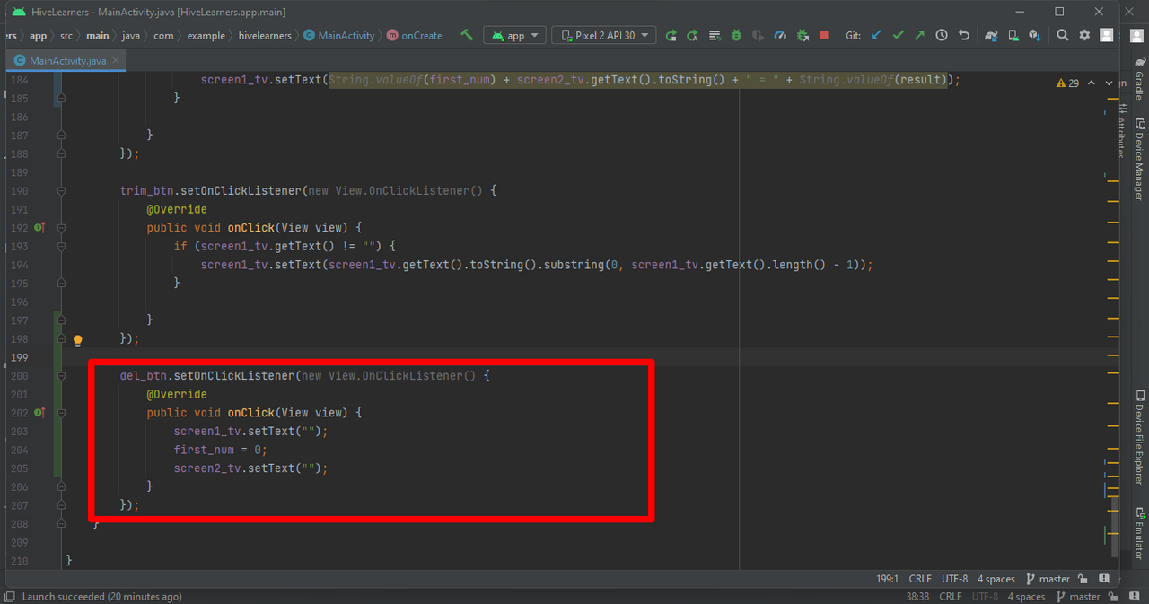Image resolution: width=1149 pixels, height=604 pixels.
Task: Run the app using the green rerun icon
Action: coord(671,35)
